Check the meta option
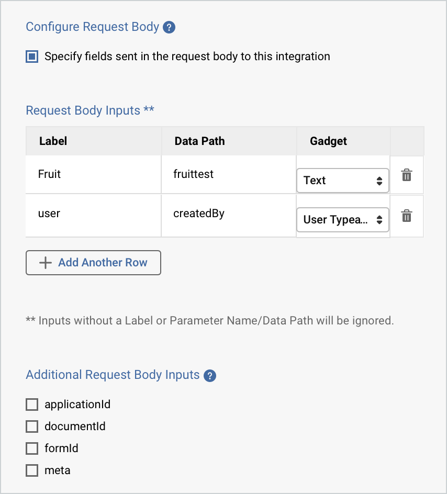The width and height of the screenshot is (447, 494). (x=31, y=470)
